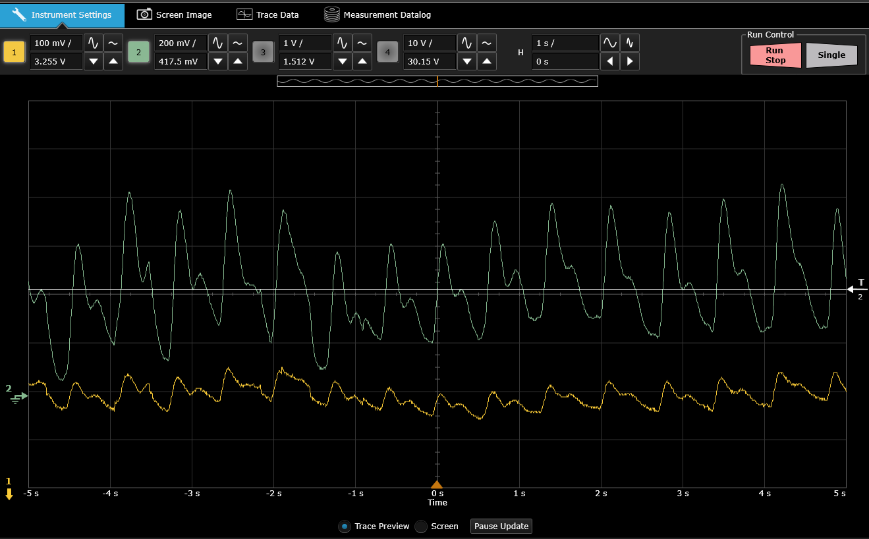Open the Screen Image tab
Viewport: 869px width, 539px height.
[175, 14]
